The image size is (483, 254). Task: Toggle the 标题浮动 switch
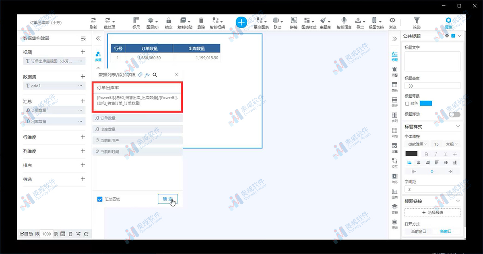[454, 115]
